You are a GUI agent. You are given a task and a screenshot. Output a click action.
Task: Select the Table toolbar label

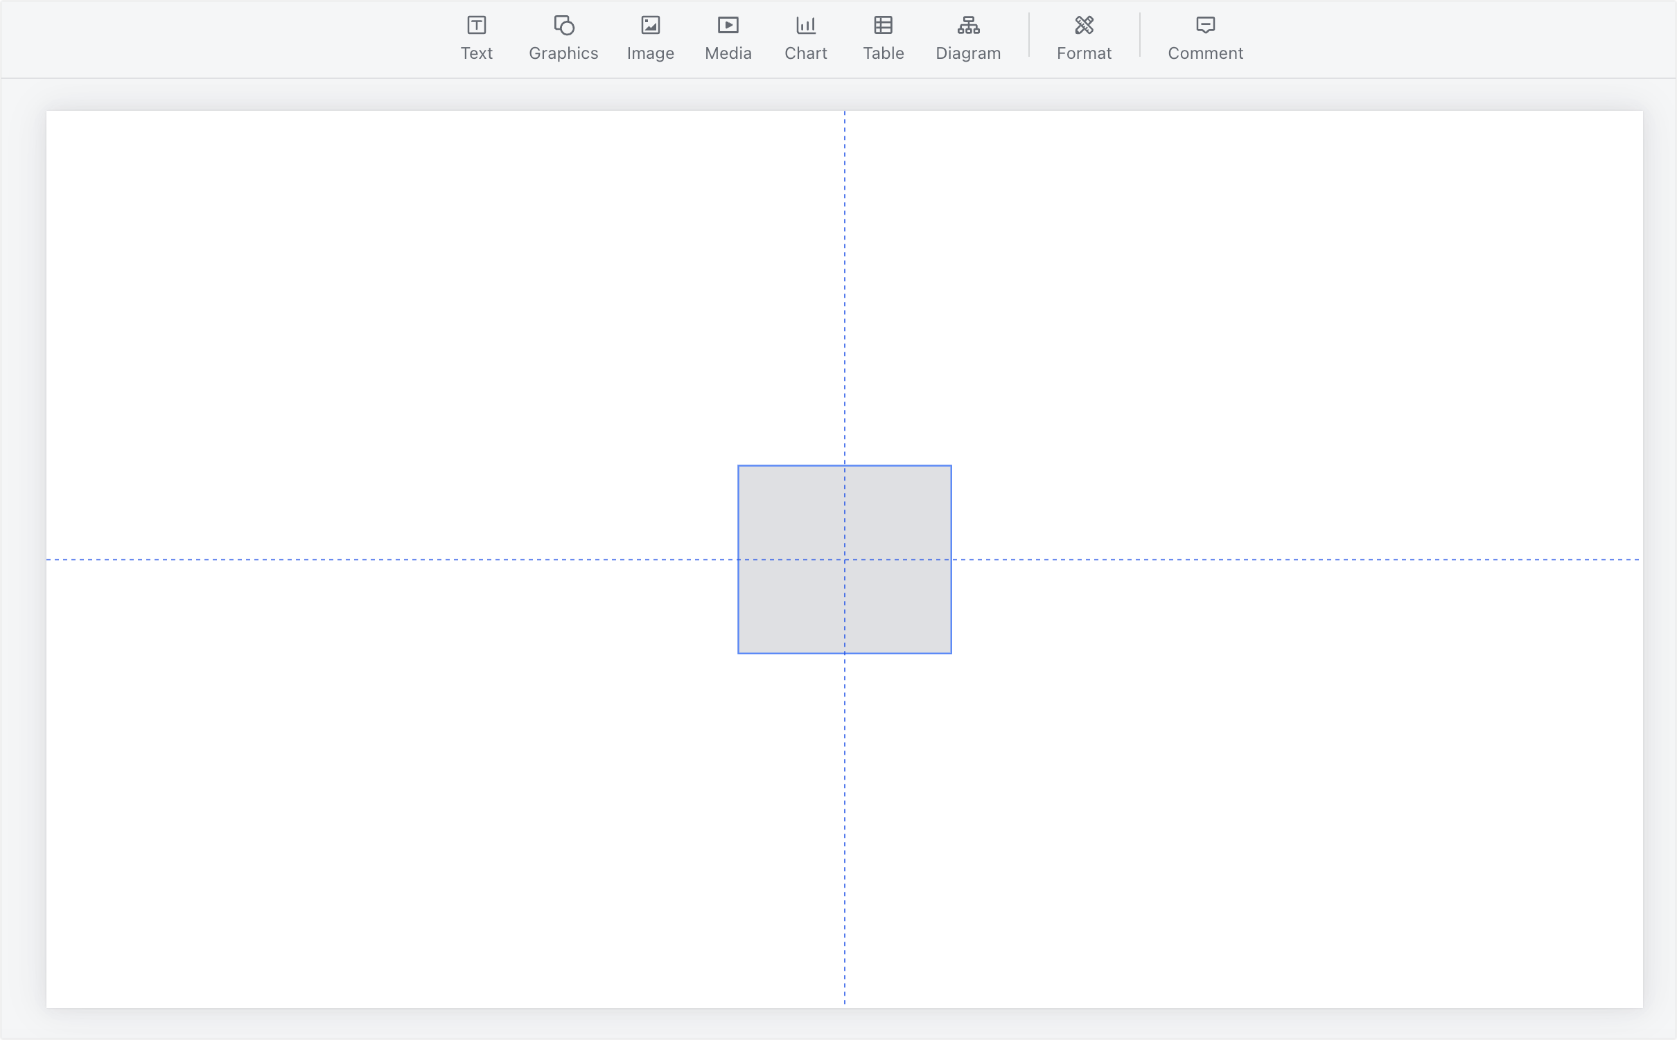point(883,53)
